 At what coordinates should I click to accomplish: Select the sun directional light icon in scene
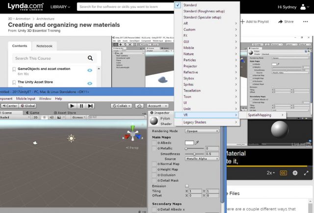coord(71,138)
